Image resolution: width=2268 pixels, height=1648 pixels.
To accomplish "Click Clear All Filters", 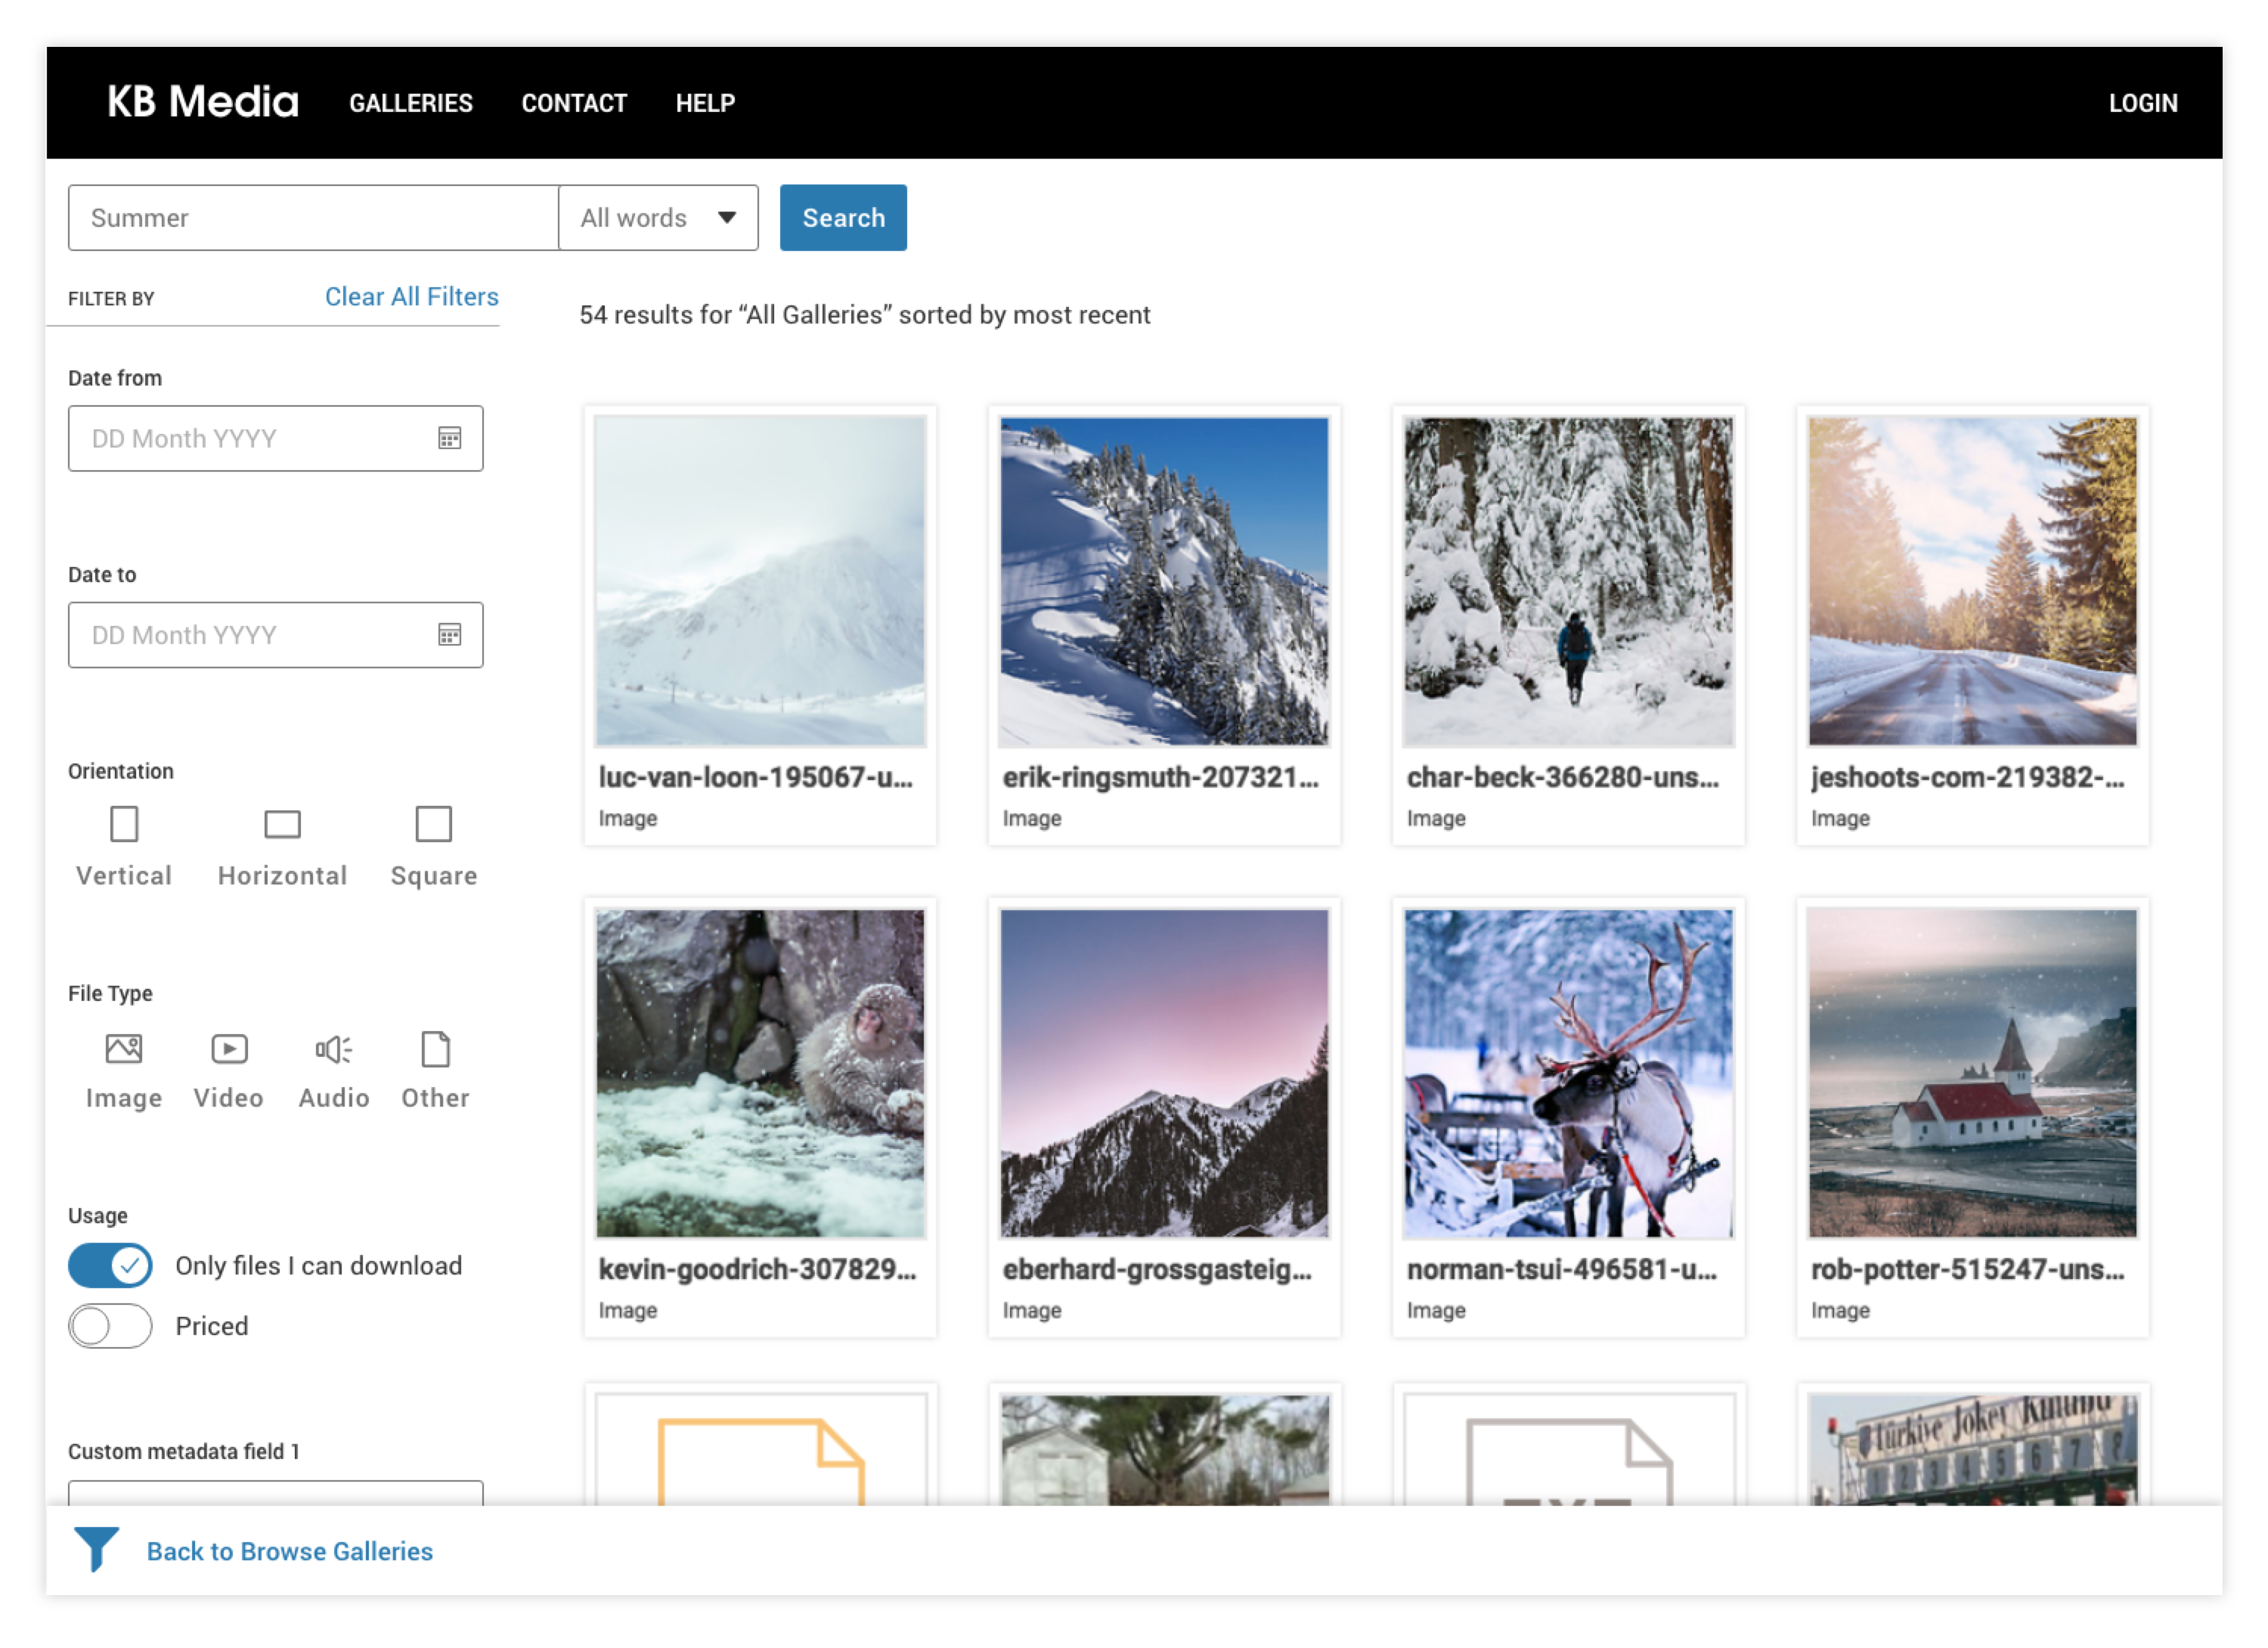I will (412, 297).
